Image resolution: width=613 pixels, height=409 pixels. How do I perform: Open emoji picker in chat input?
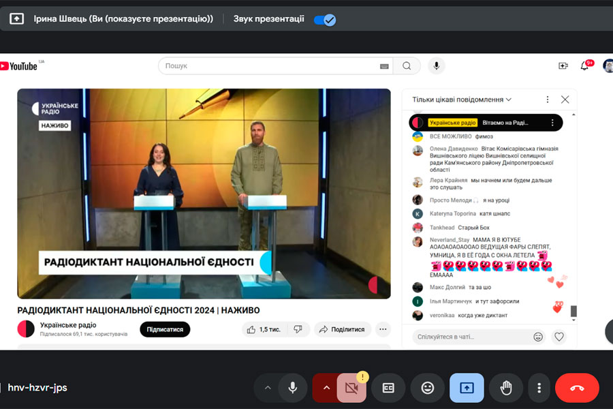[x=538, y=337]
